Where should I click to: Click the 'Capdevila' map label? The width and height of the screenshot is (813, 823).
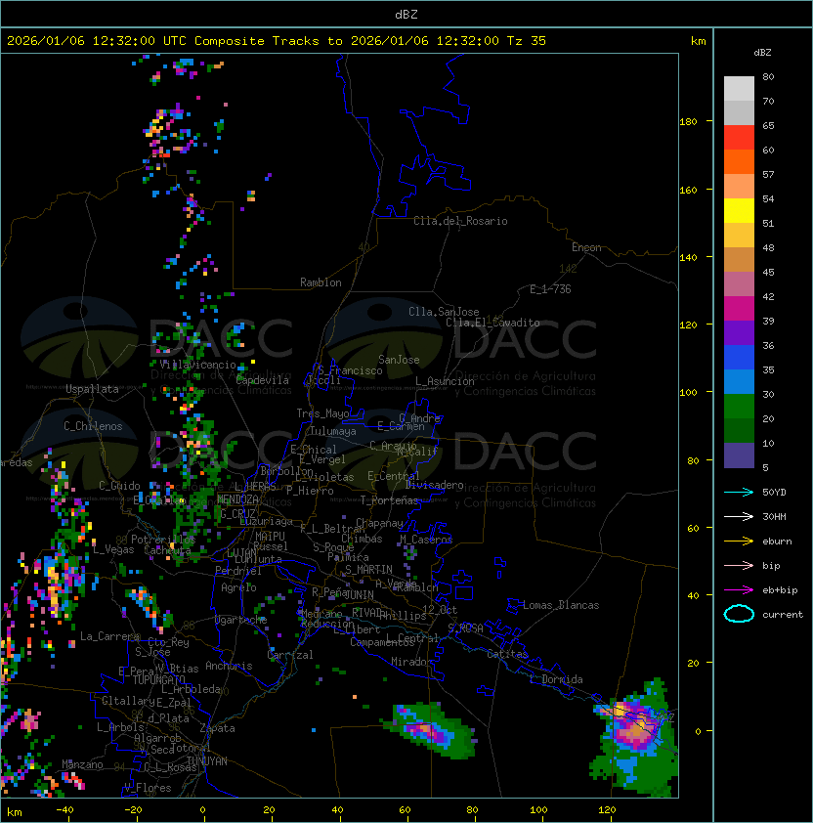click(x=263, y=380)
